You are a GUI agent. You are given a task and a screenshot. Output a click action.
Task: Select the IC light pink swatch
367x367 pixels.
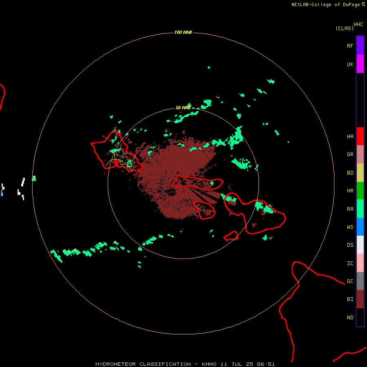[360, 263]
